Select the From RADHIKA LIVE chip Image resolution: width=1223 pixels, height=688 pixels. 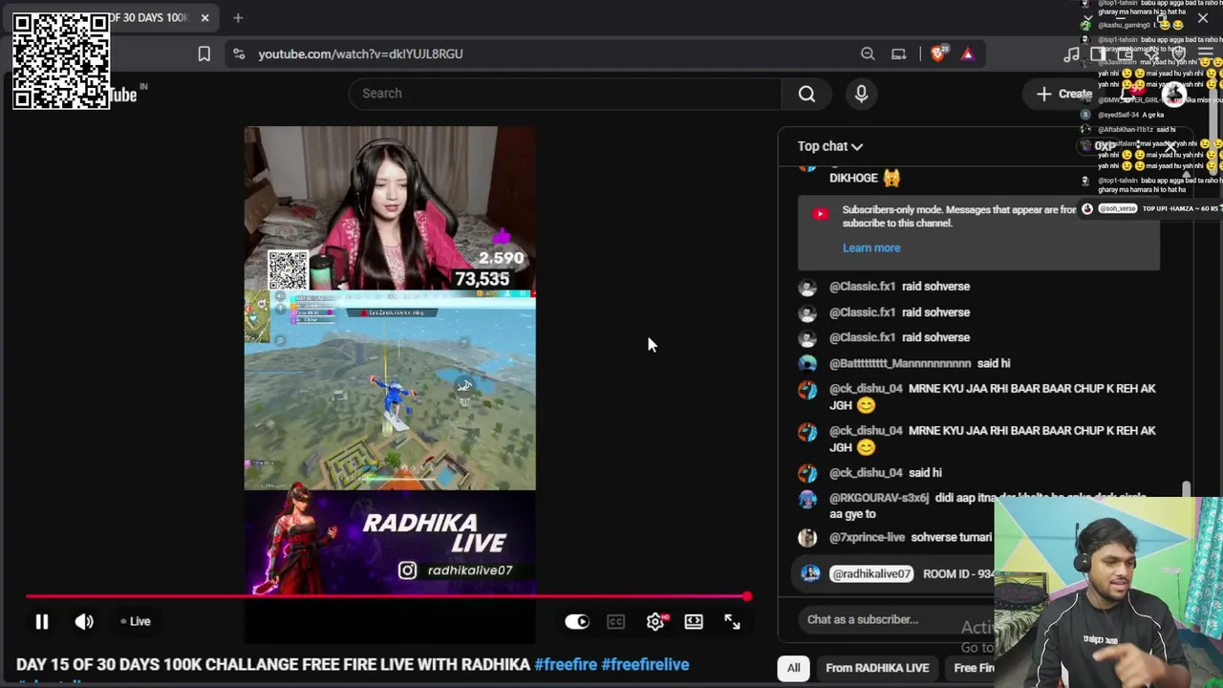coord(877,668)
